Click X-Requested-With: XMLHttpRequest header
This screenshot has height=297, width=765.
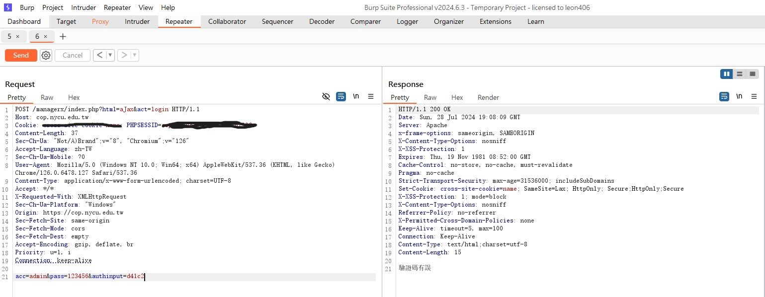click(x=71, y=197)
